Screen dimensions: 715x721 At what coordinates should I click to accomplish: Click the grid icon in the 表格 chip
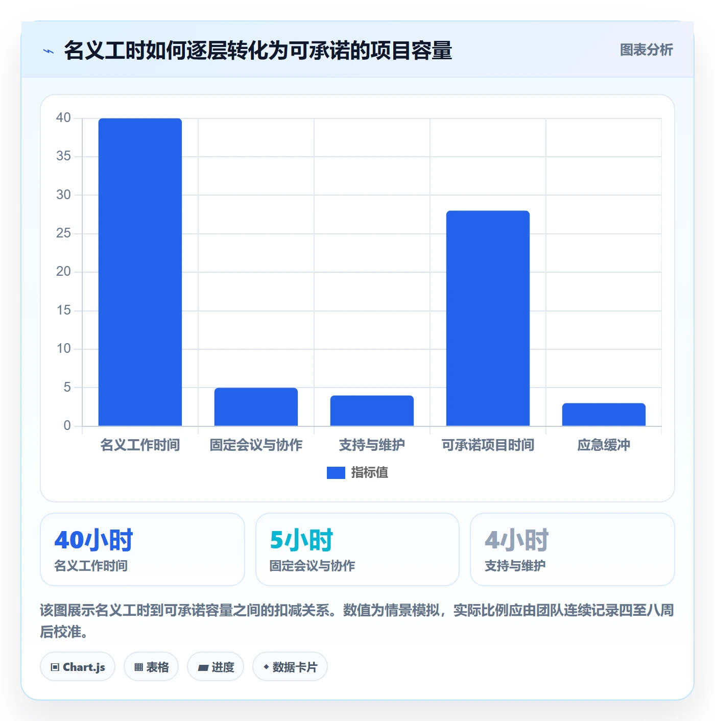click(x=138, y=667)
